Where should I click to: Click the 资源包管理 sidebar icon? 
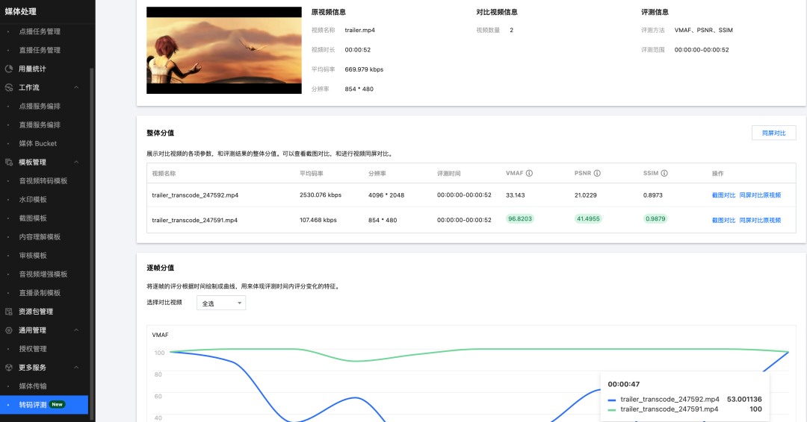[x=9, y=312]
